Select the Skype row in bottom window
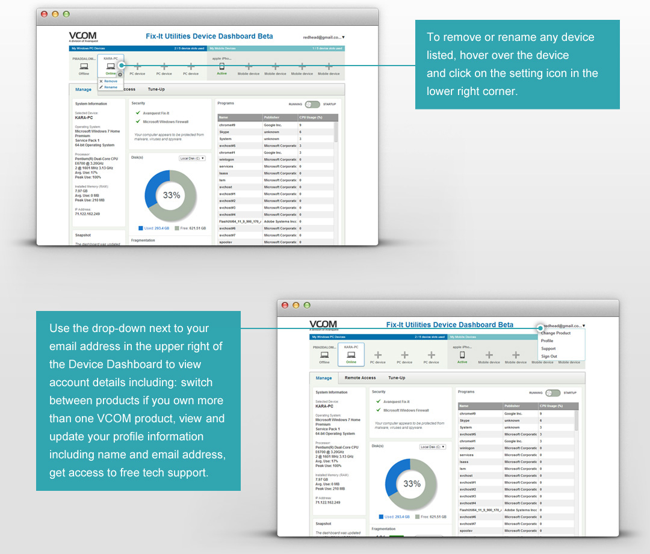 pyautogui.click(x=516, y=420)
